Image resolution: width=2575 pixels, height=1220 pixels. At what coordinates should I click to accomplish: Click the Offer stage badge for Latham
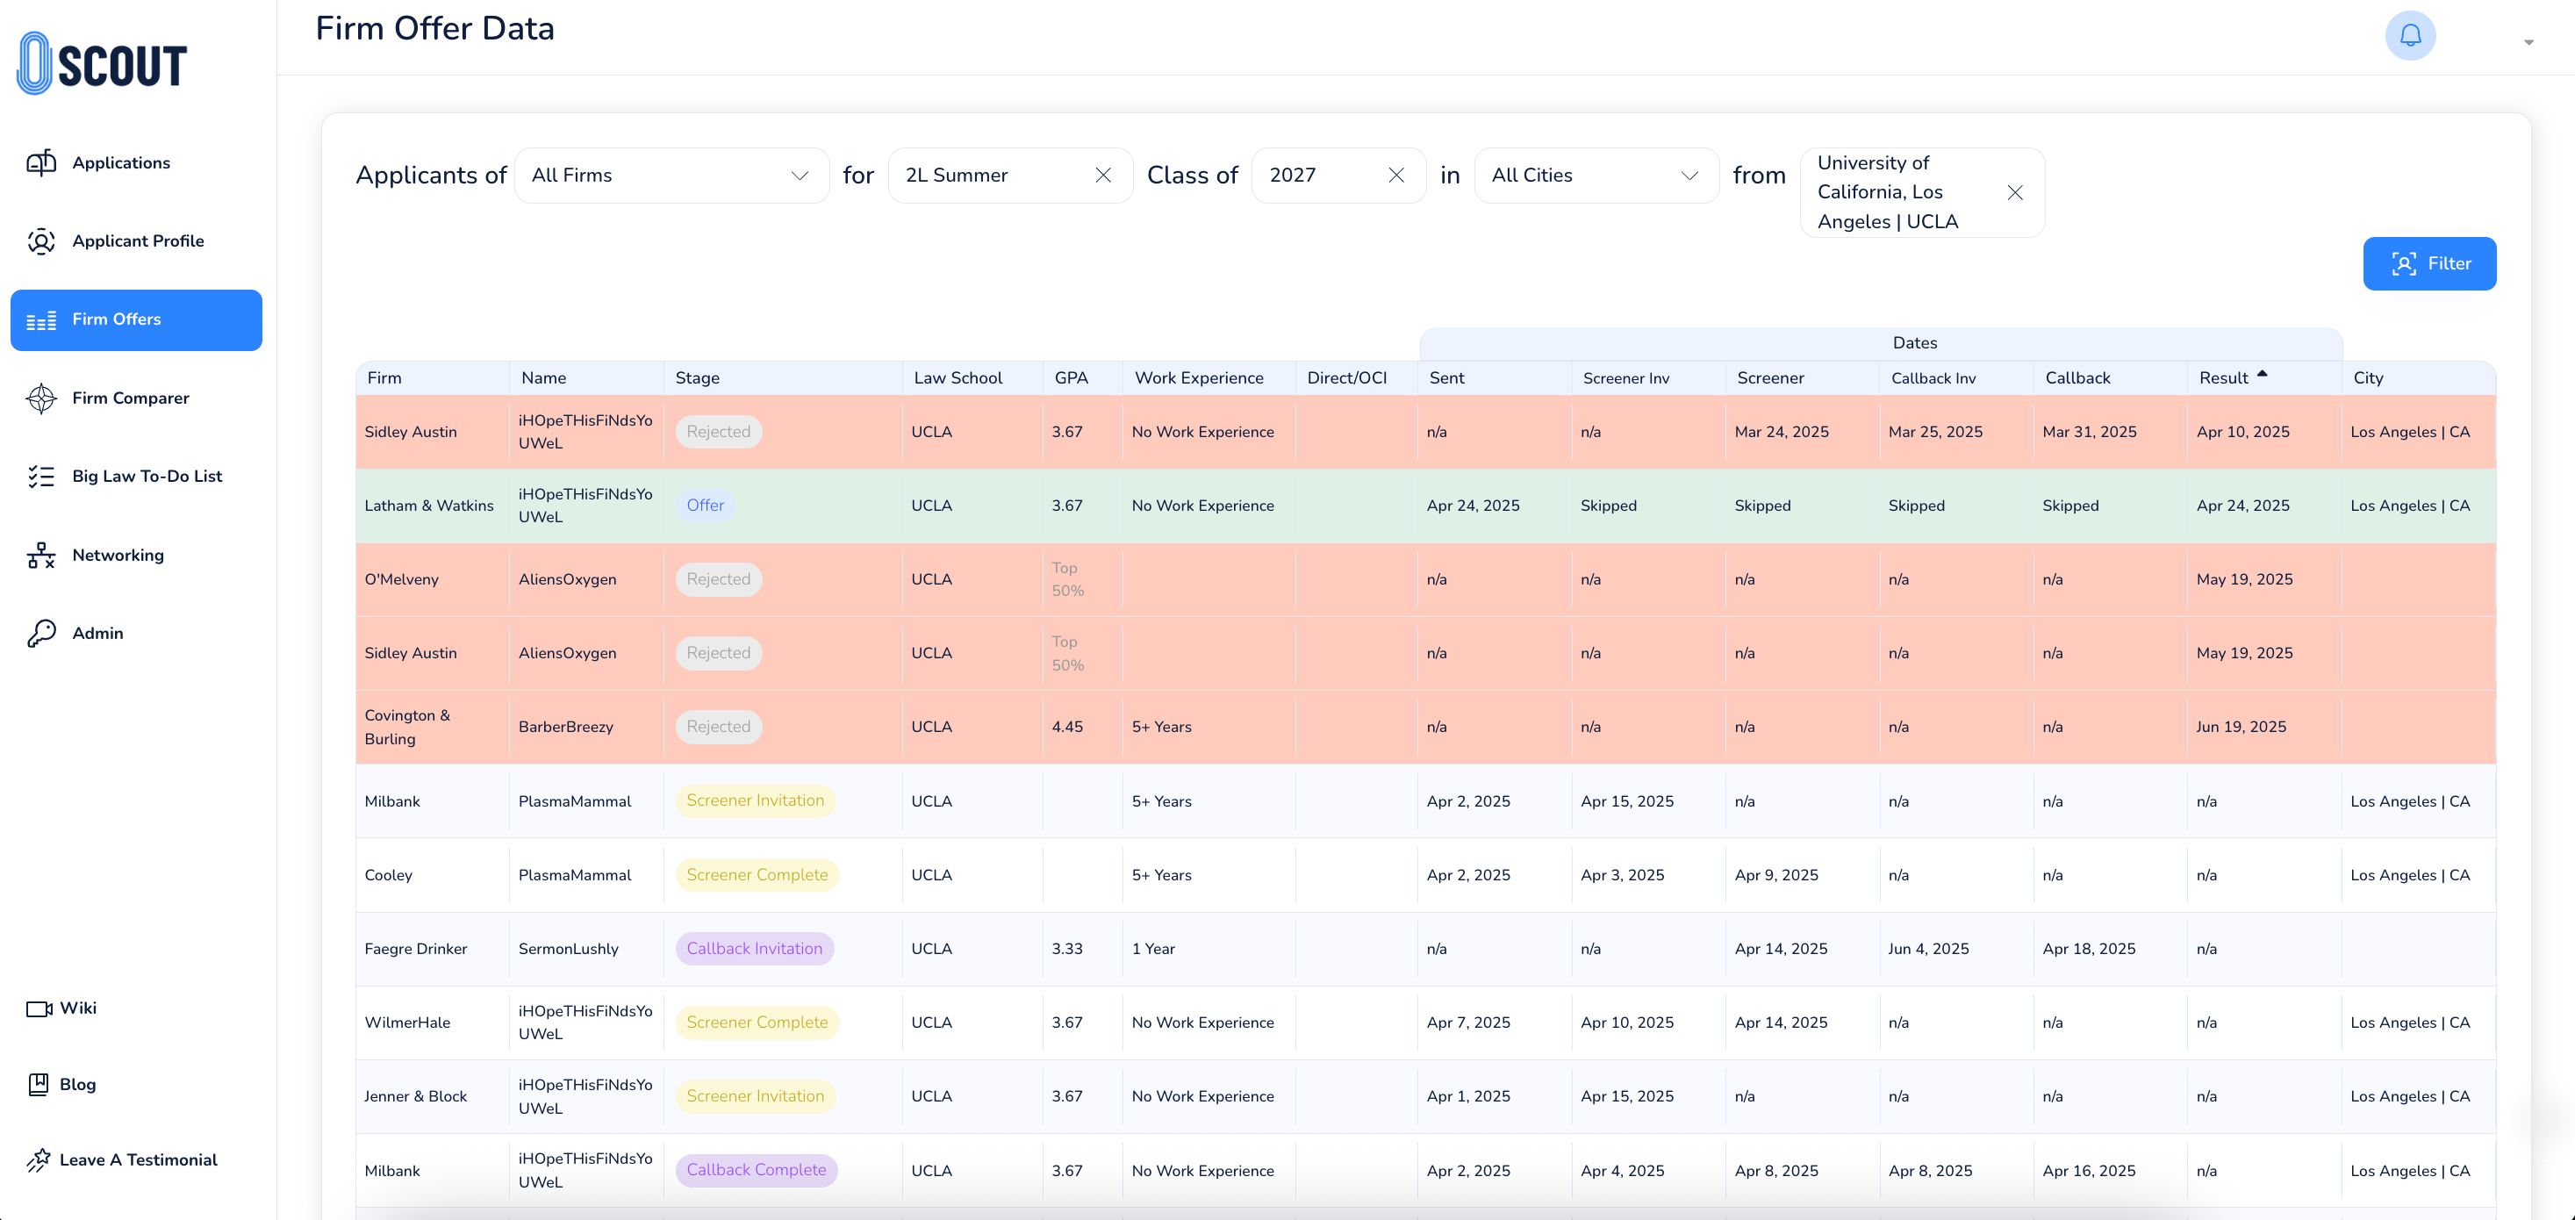point(705,506)
